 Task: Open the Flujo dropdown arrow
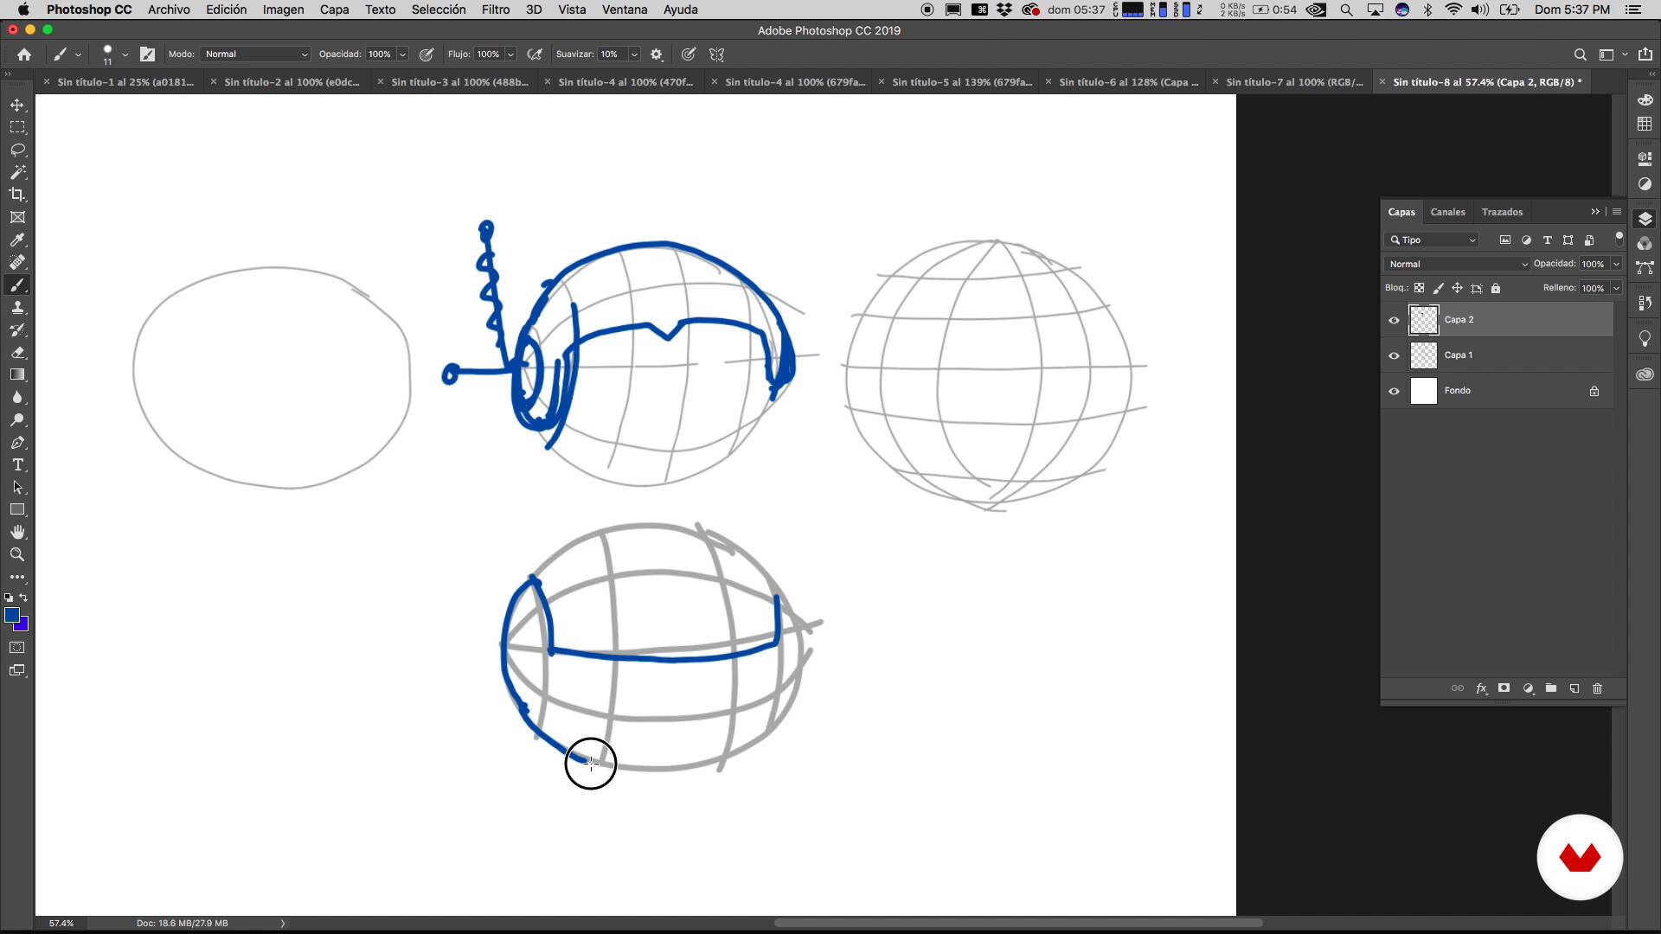[x=510, y=54]
